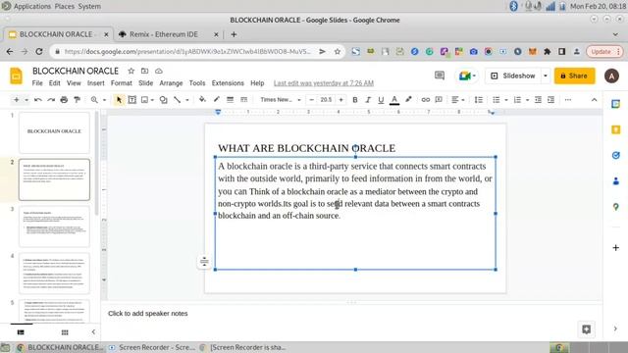Viewport: 628px width, 353px height.
Task: Change Border dash style
Action: coord(243,100)
